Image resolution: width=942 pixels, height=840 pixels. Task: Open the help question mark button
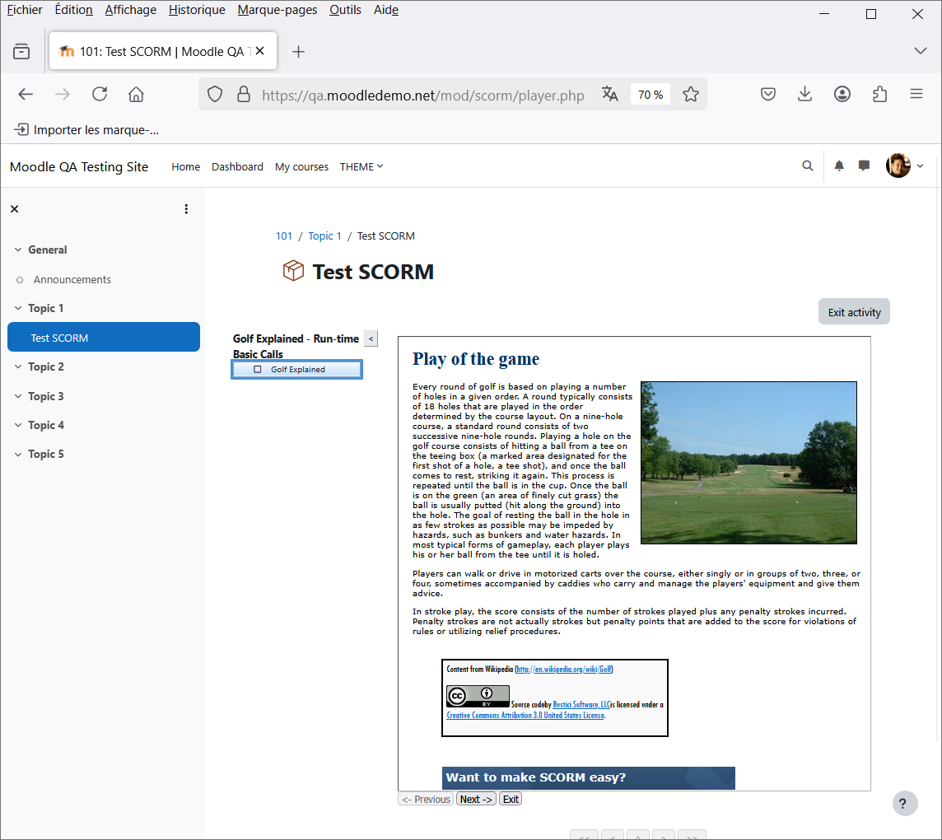(904, 803)
